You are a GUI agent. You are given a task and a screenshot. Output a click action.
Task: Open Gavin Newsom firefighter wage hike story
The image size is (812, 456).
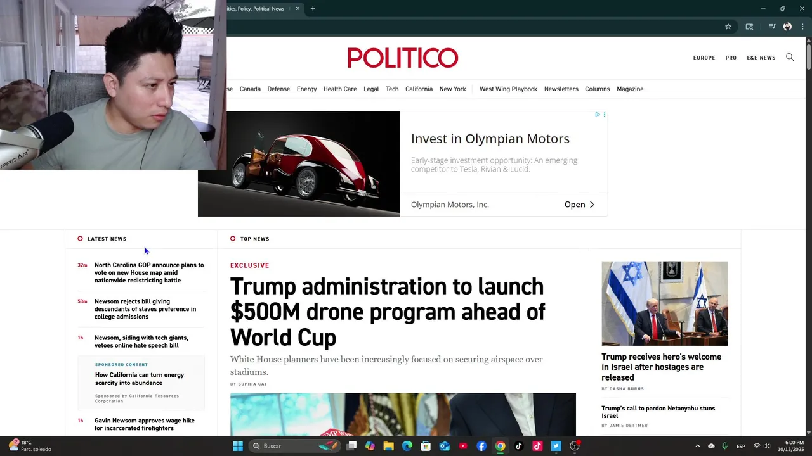point(145,424)
